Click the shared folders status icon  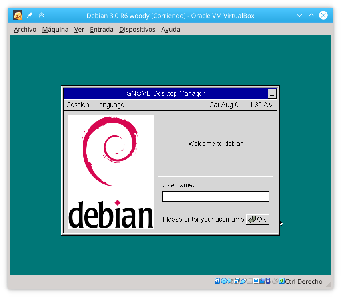[x=249, y=281]
